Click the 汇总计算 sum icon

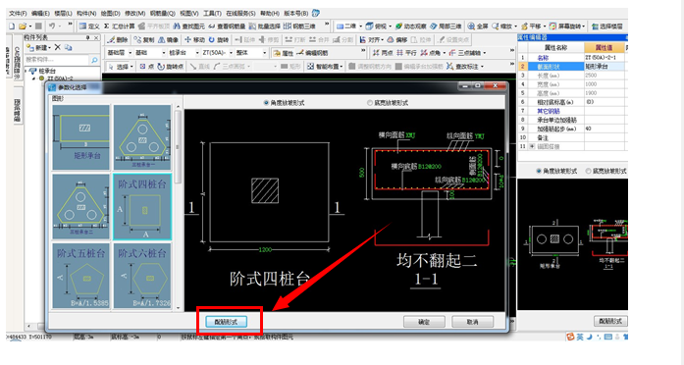pos(106,26)
